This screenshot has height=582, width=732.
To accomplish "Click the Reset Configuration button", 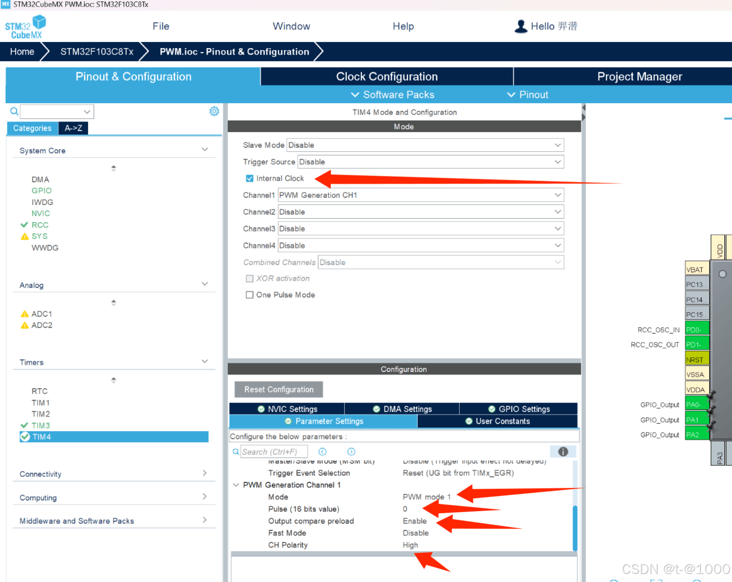I will click(279, 389).
